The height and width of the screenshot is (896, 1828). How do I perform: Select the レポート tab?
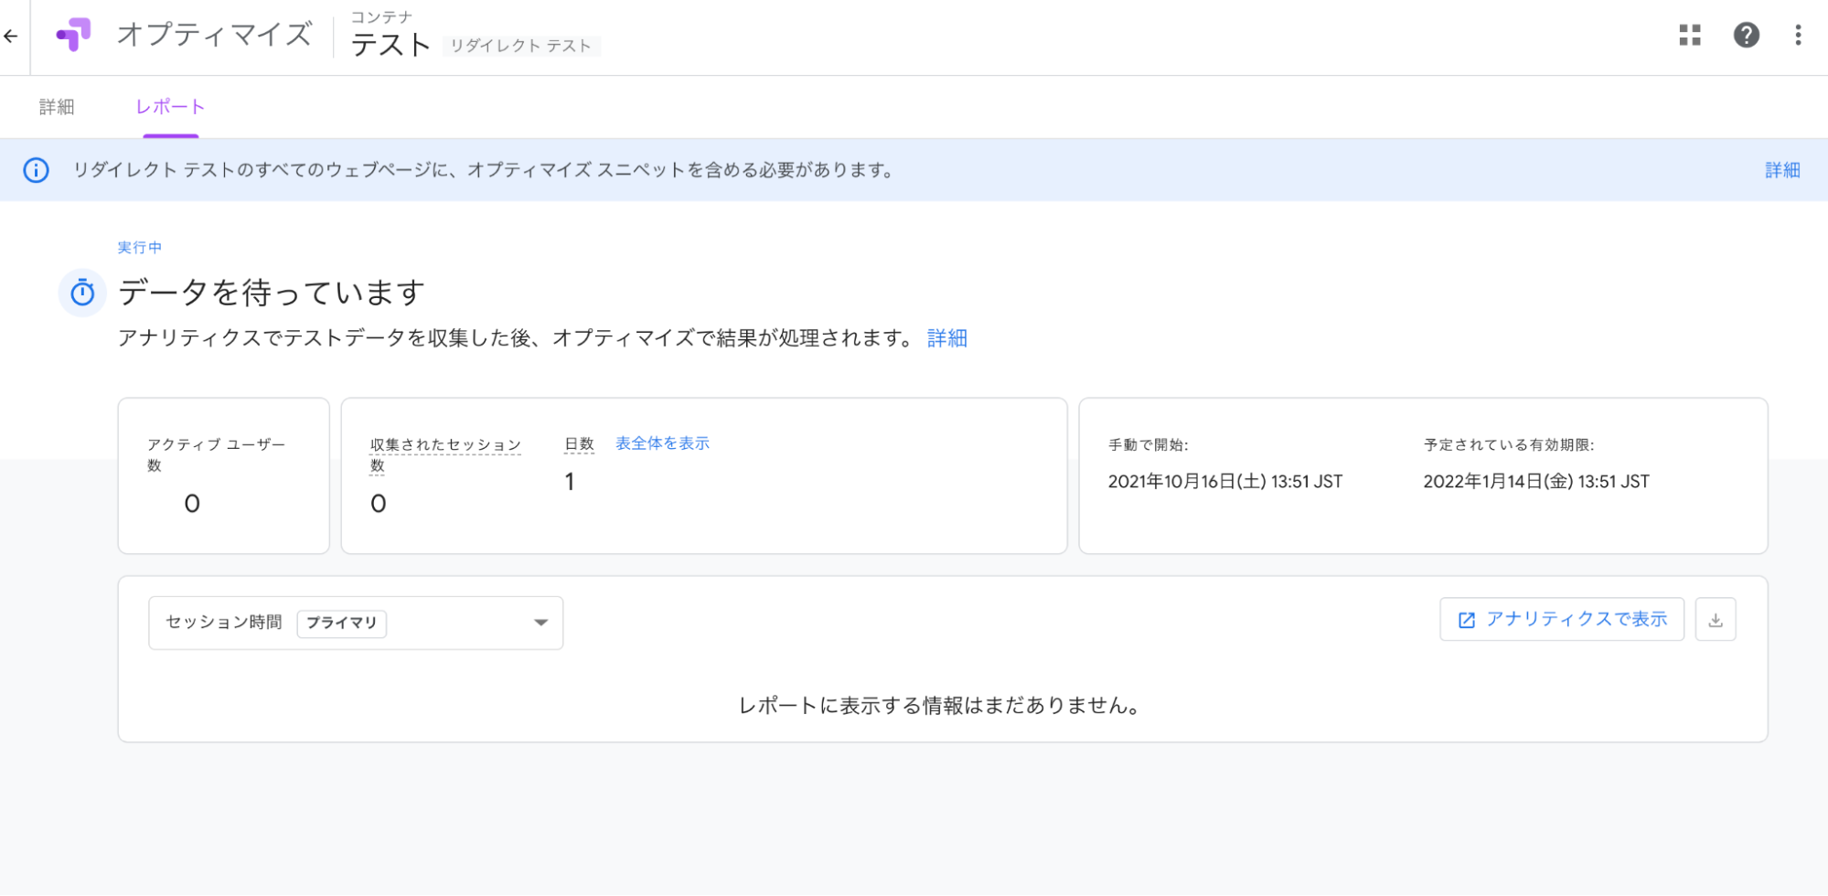click(x=170, y=107)
